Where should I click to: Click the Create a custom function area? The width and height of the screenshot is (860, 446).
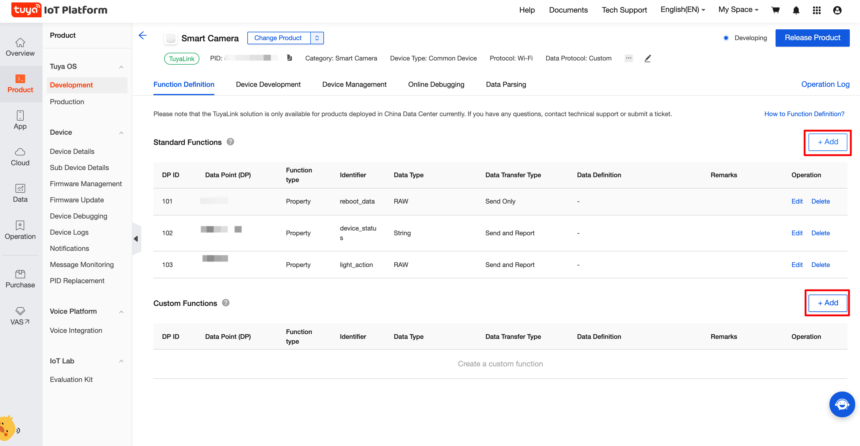[x=500, y=364]
